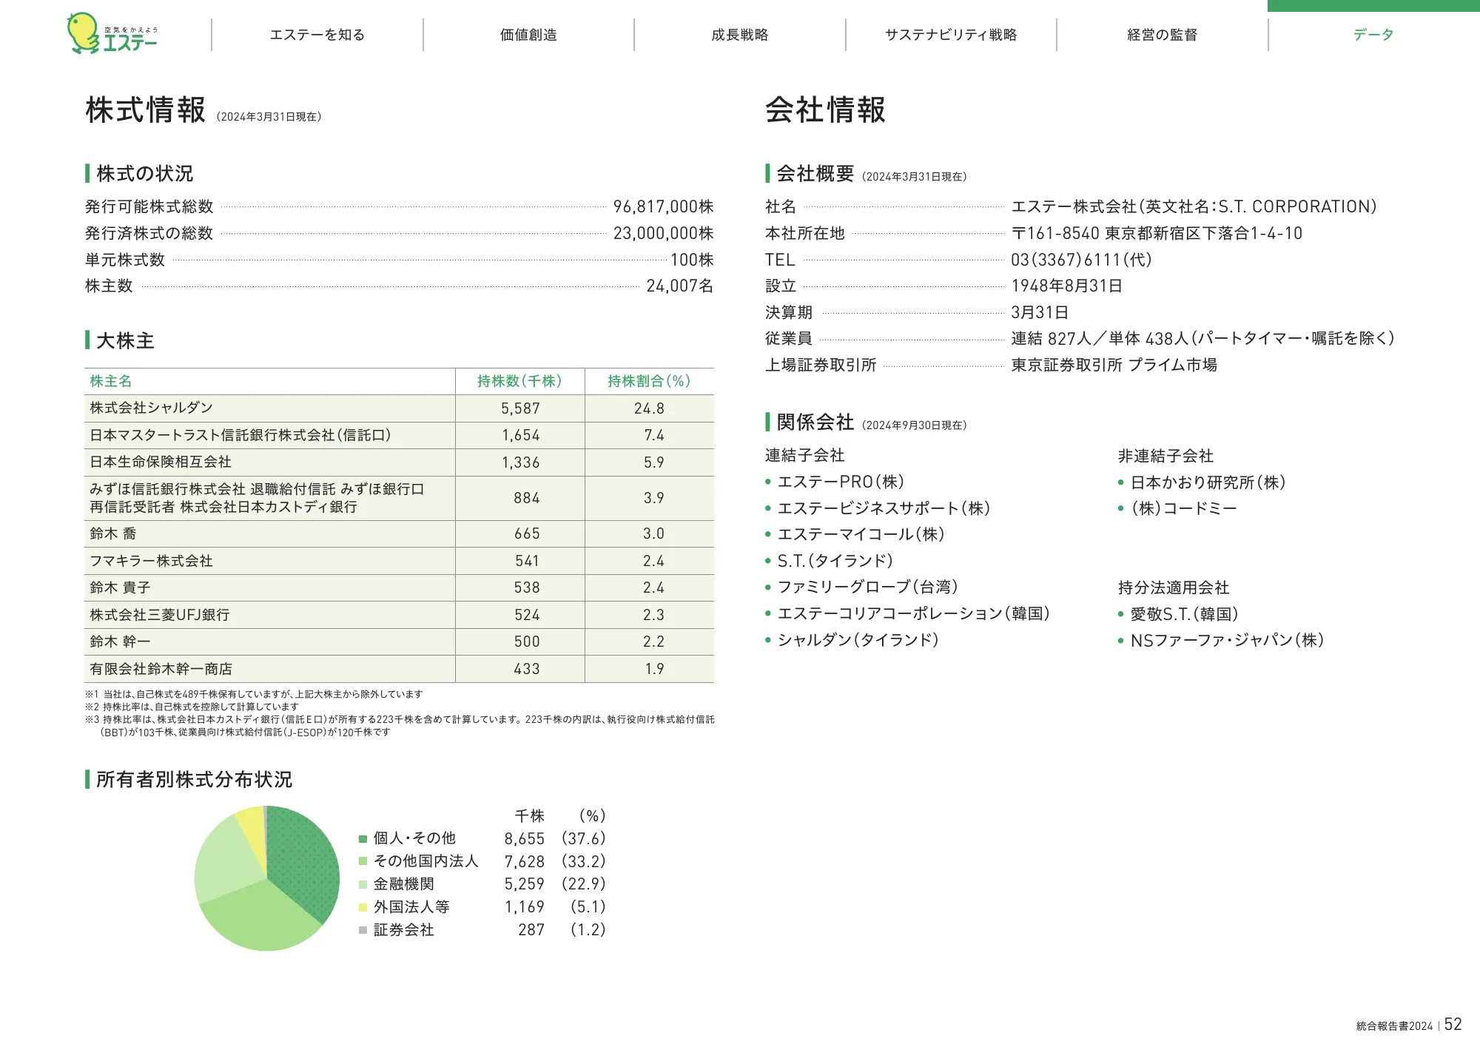
Task: Click the フマキラー株式会社 row name
Action: tap(151, 561)
